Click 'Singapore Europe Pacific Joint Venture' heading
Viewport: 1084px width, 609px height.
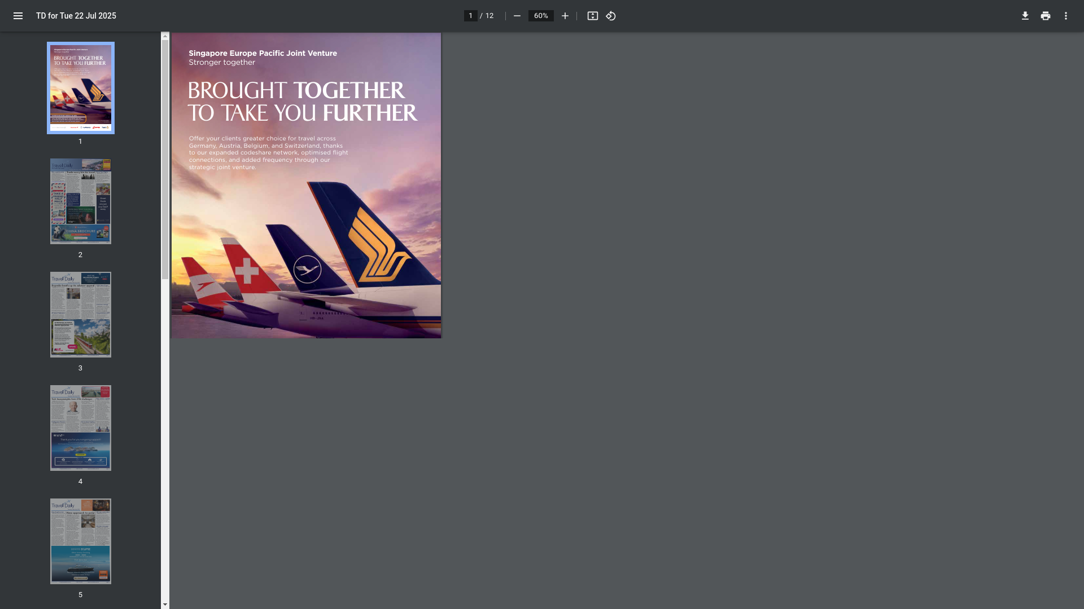coord(263,53)
